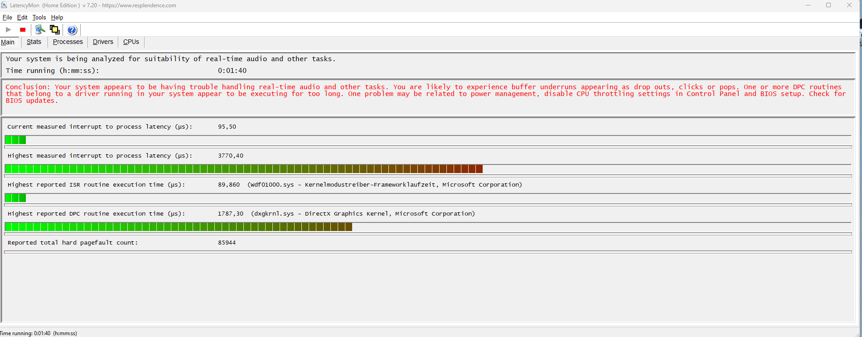862x337 pixels.
Task: Click the status bar Time running text
Action: point(39,333)
